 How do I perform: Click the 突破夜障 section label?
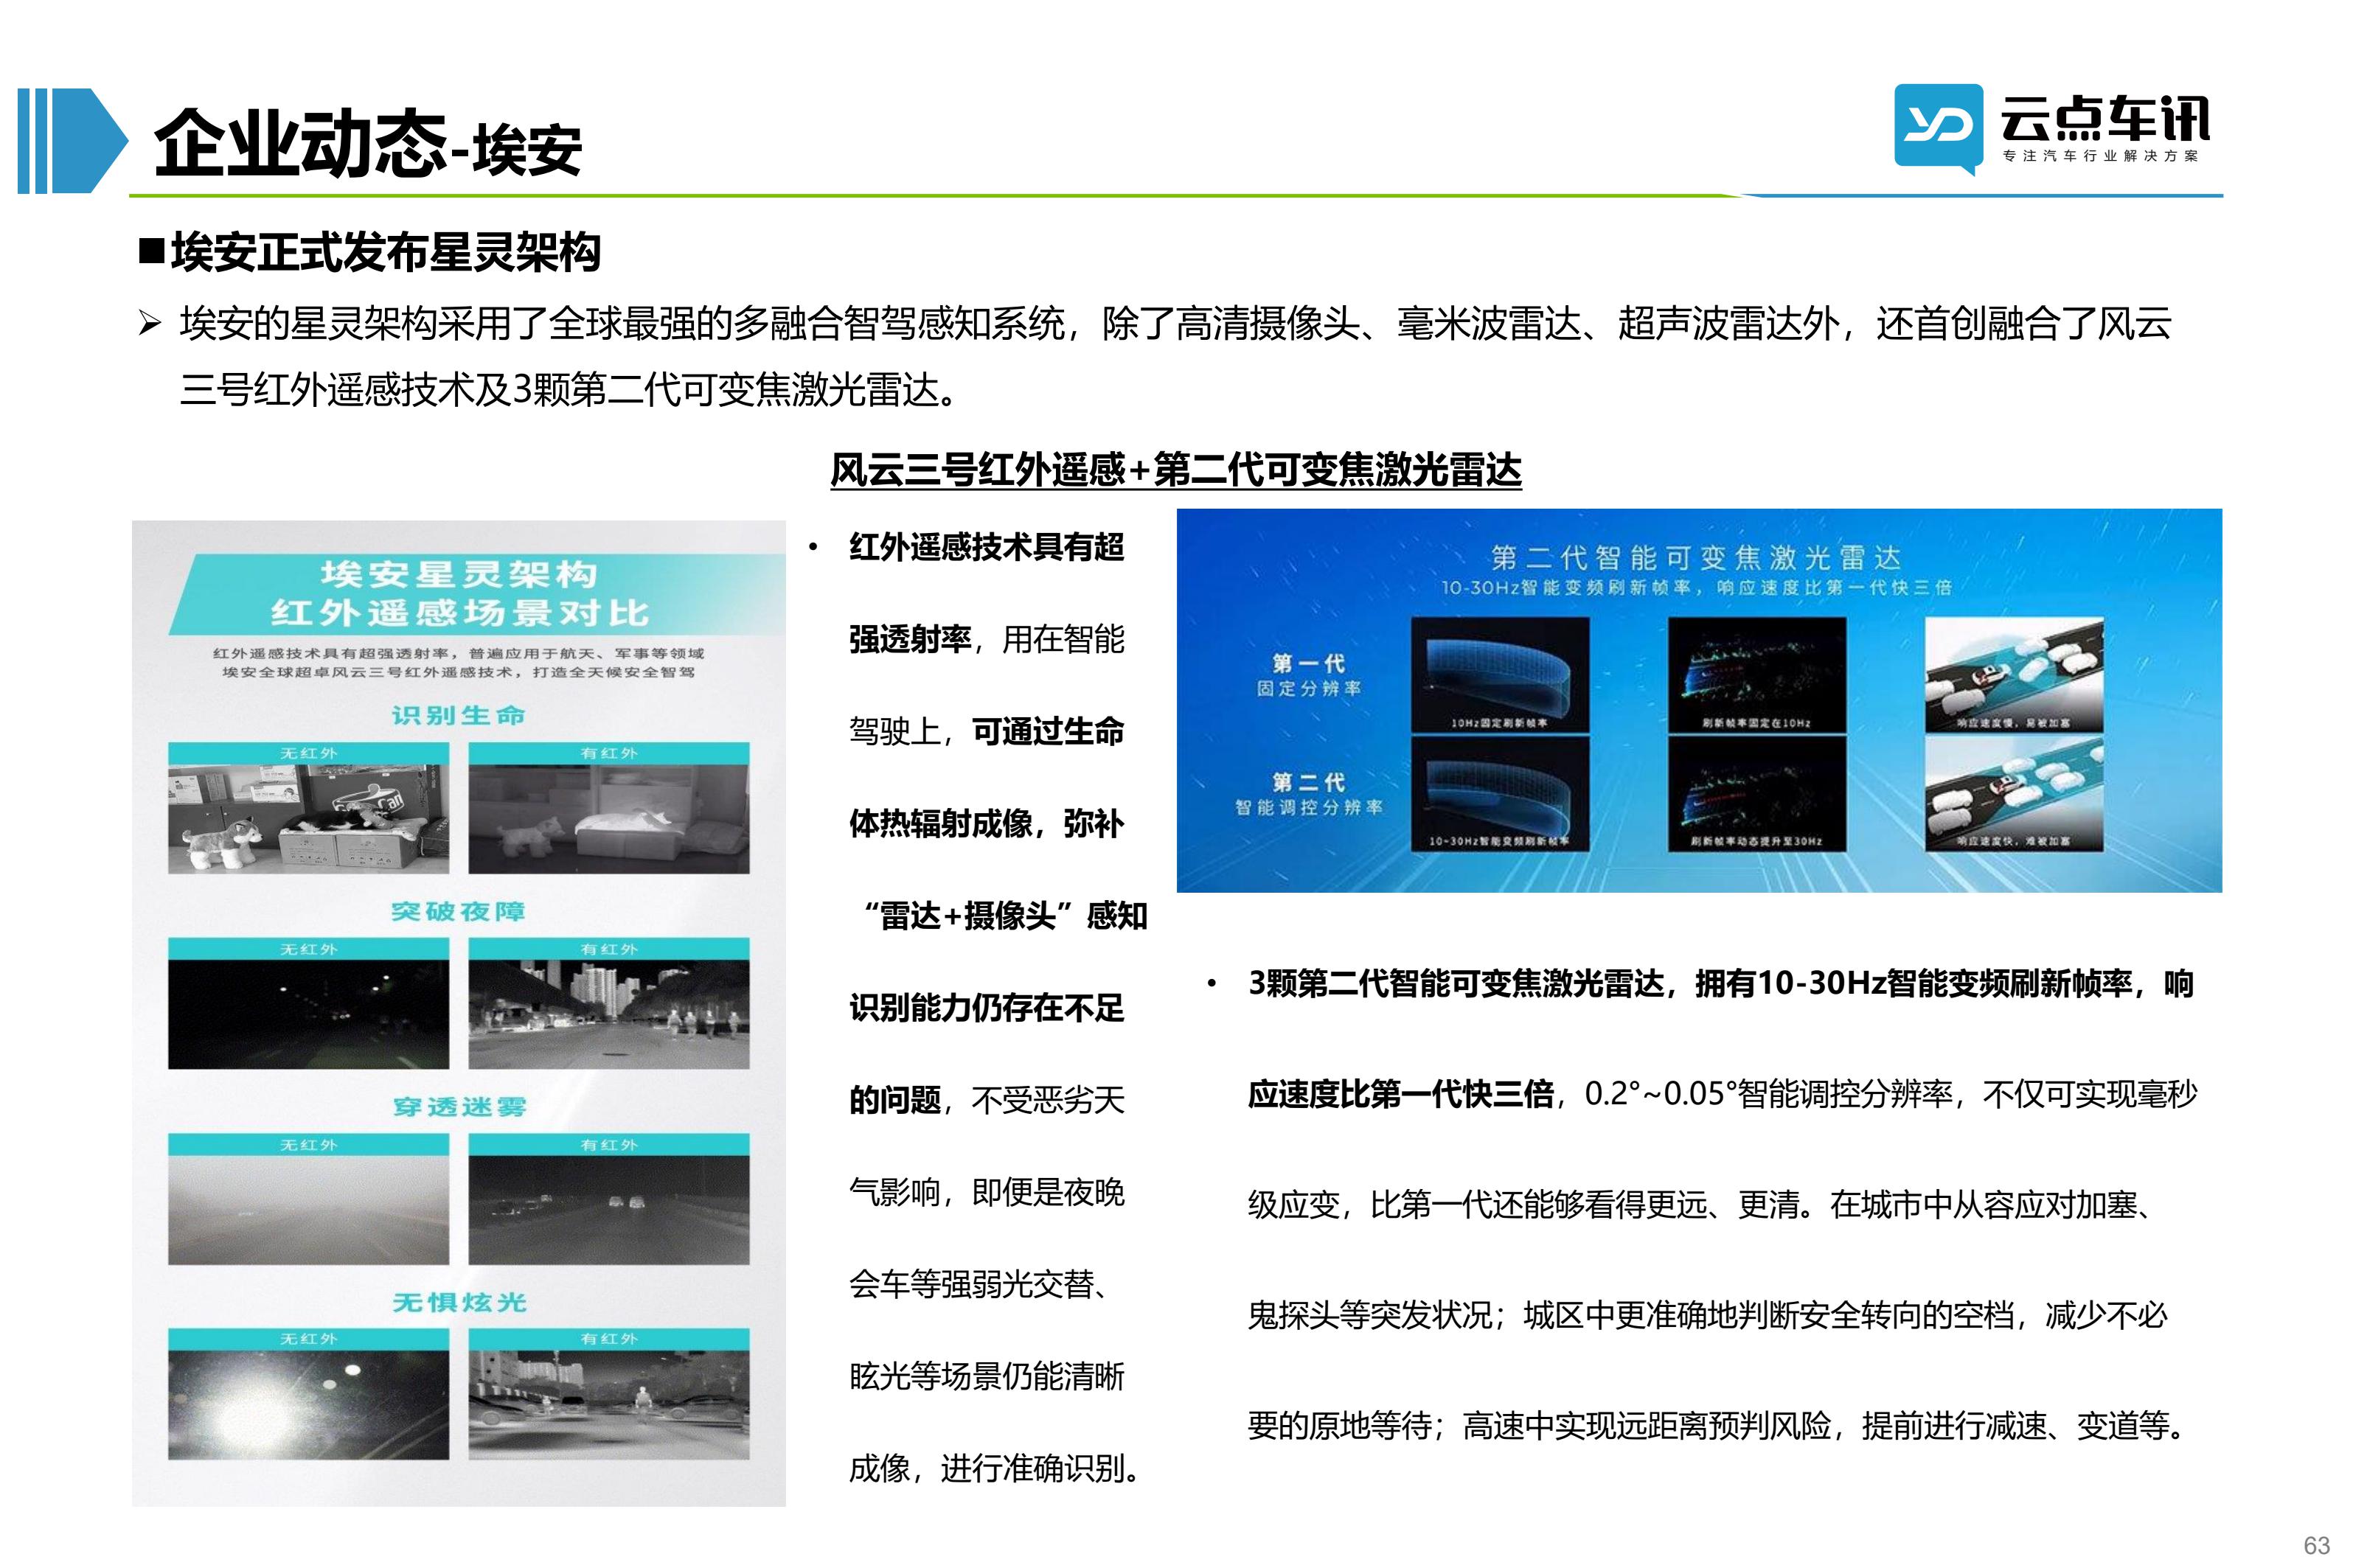pyautogui.click(x=458, y=911)
